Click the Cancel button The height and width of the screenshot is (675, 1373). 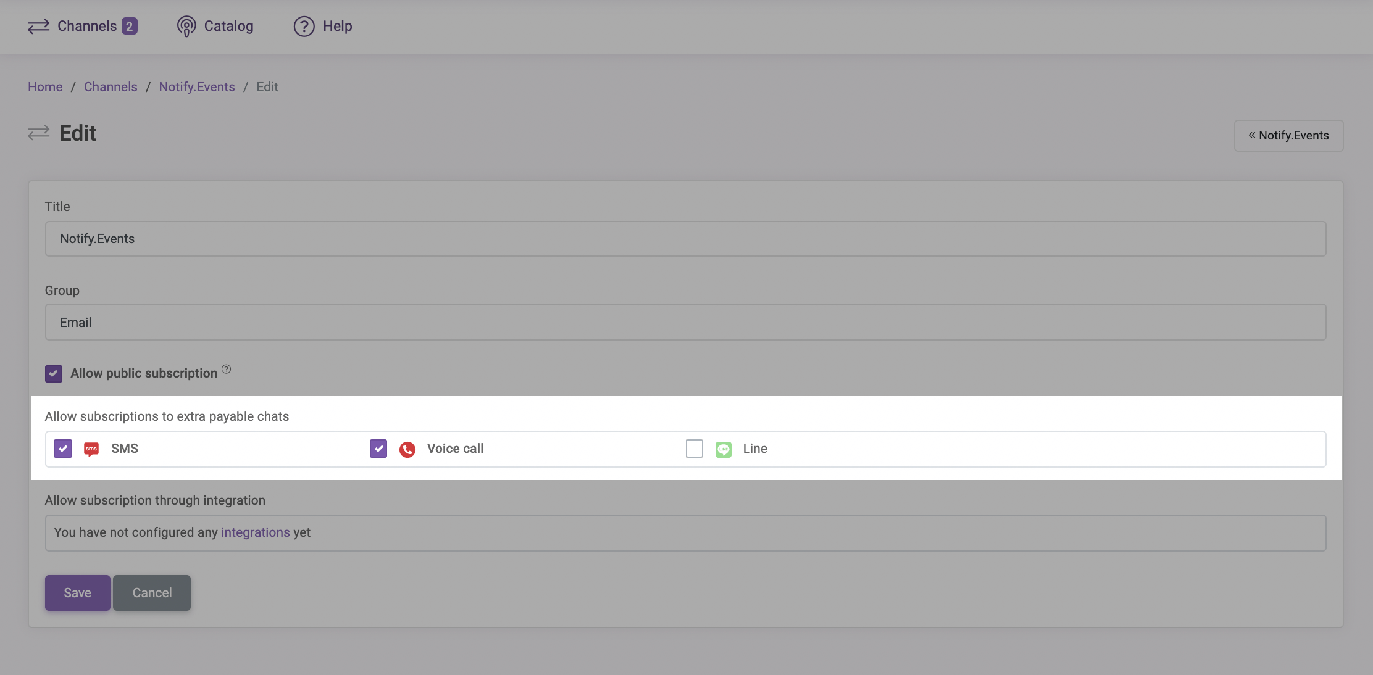151,593
